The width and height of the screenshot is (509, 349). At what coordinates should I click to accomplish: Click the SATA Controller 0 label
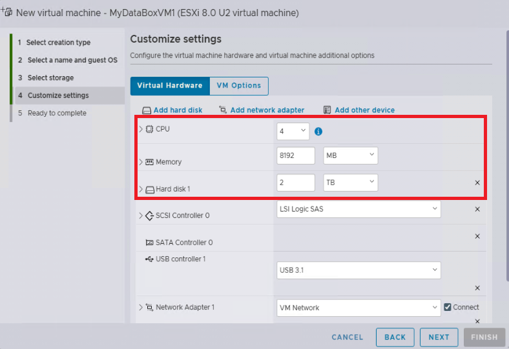(184, 243)
